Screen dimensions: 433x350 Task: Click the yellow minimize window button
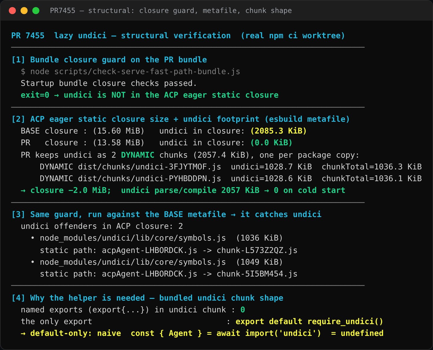point(24,11)
